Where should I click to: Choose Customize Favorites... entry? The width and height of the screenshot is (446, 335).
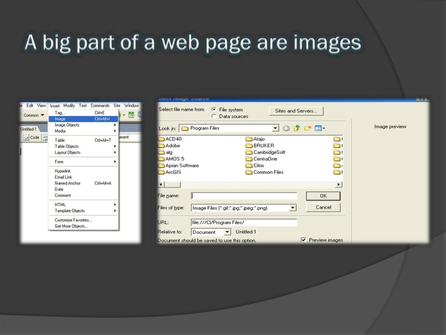pos(83,220)
